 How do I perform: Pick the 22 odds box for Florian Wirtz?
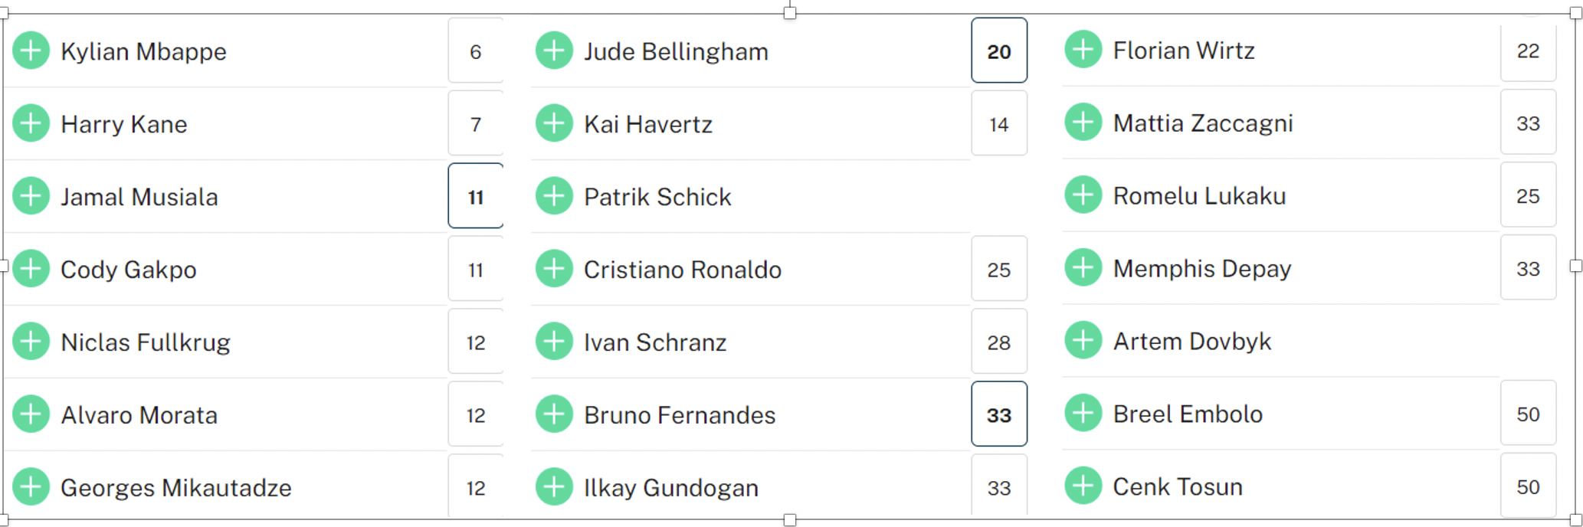(x=1528, y=51)
